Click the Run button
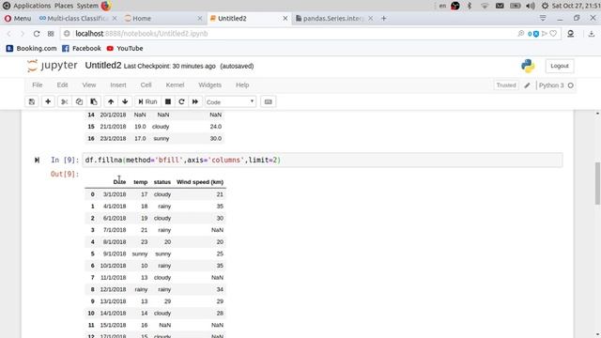Screen dimensions: 601x338 148,102
